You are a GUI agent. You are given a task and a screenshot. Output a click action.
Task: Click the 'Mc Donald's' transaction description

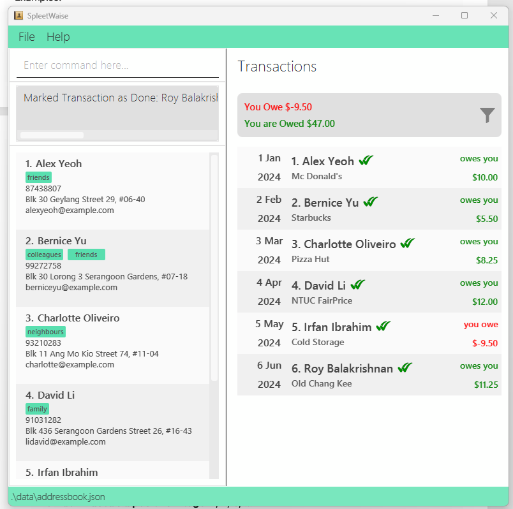[316, 176]
